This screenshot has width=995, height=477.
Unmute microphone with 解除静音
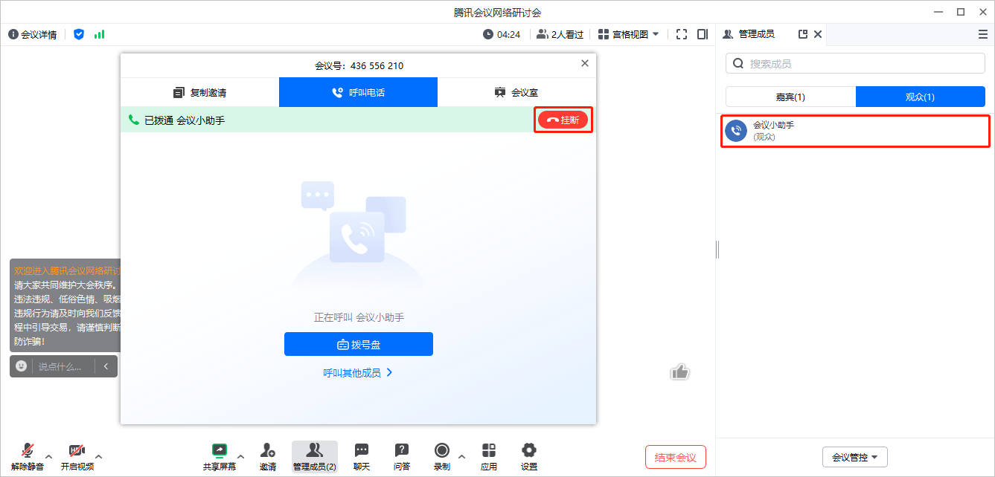tap(28, 456)
